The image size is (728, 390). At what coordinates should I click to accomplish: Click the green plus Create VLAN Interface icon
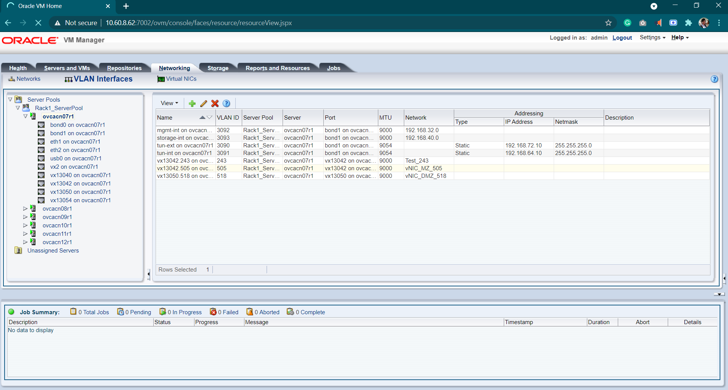[192, 103]
